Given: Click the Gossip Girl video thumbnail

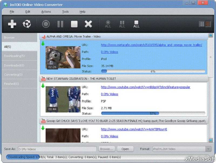Looking at the screenshot, I should click(x=63, y=135).
